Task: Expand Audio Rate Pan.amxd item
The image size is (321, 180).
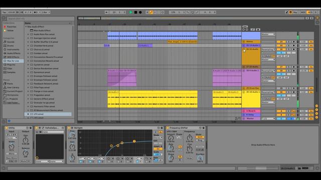Action: (x=28, y=34)
